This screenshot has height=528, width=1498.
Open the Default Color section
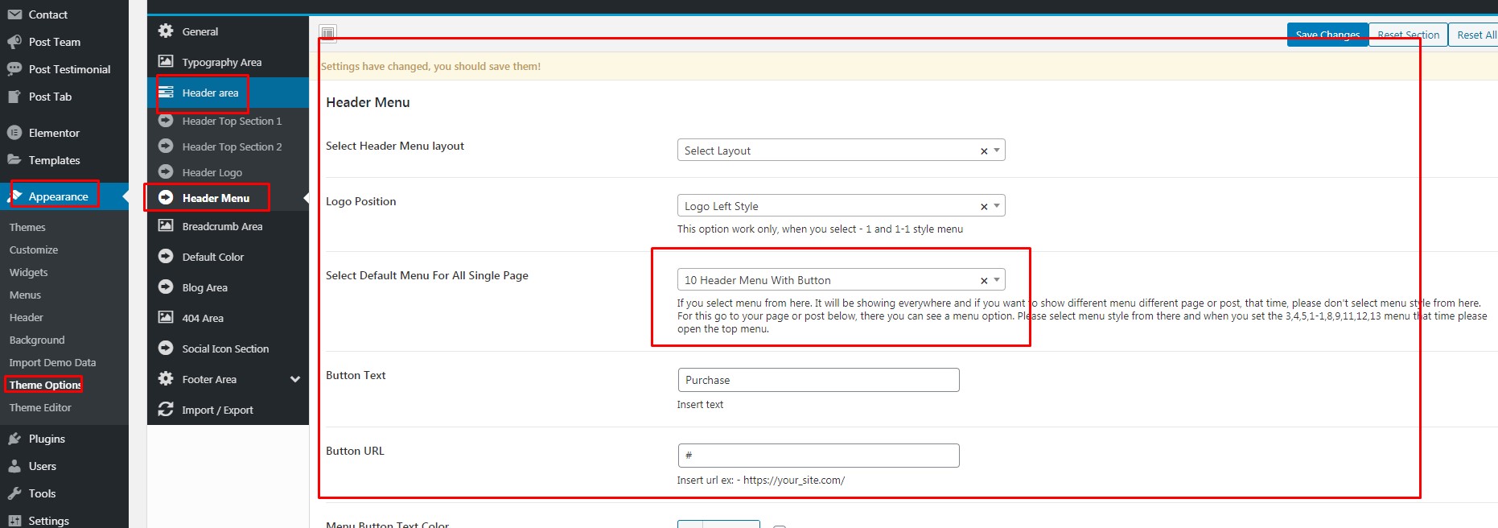coord(228,257)
